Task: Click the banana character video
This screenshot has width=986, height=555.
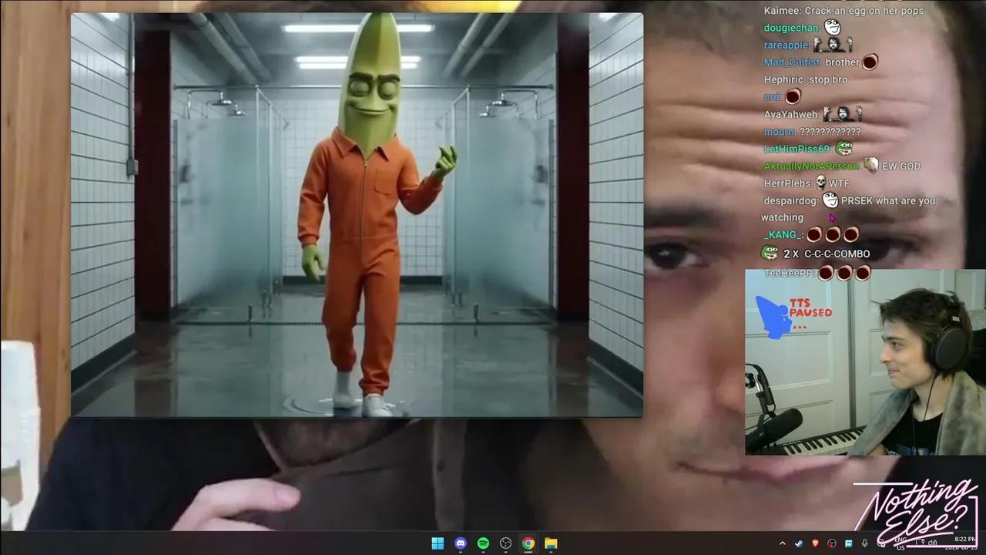Action: pyautogui.click(x=357, y=215)
